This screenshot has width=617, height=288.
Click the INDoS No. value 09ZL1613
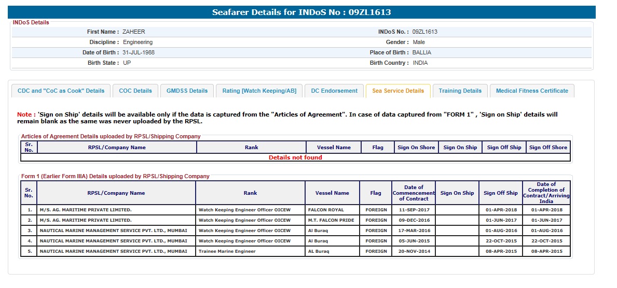(x=424, y=32)
